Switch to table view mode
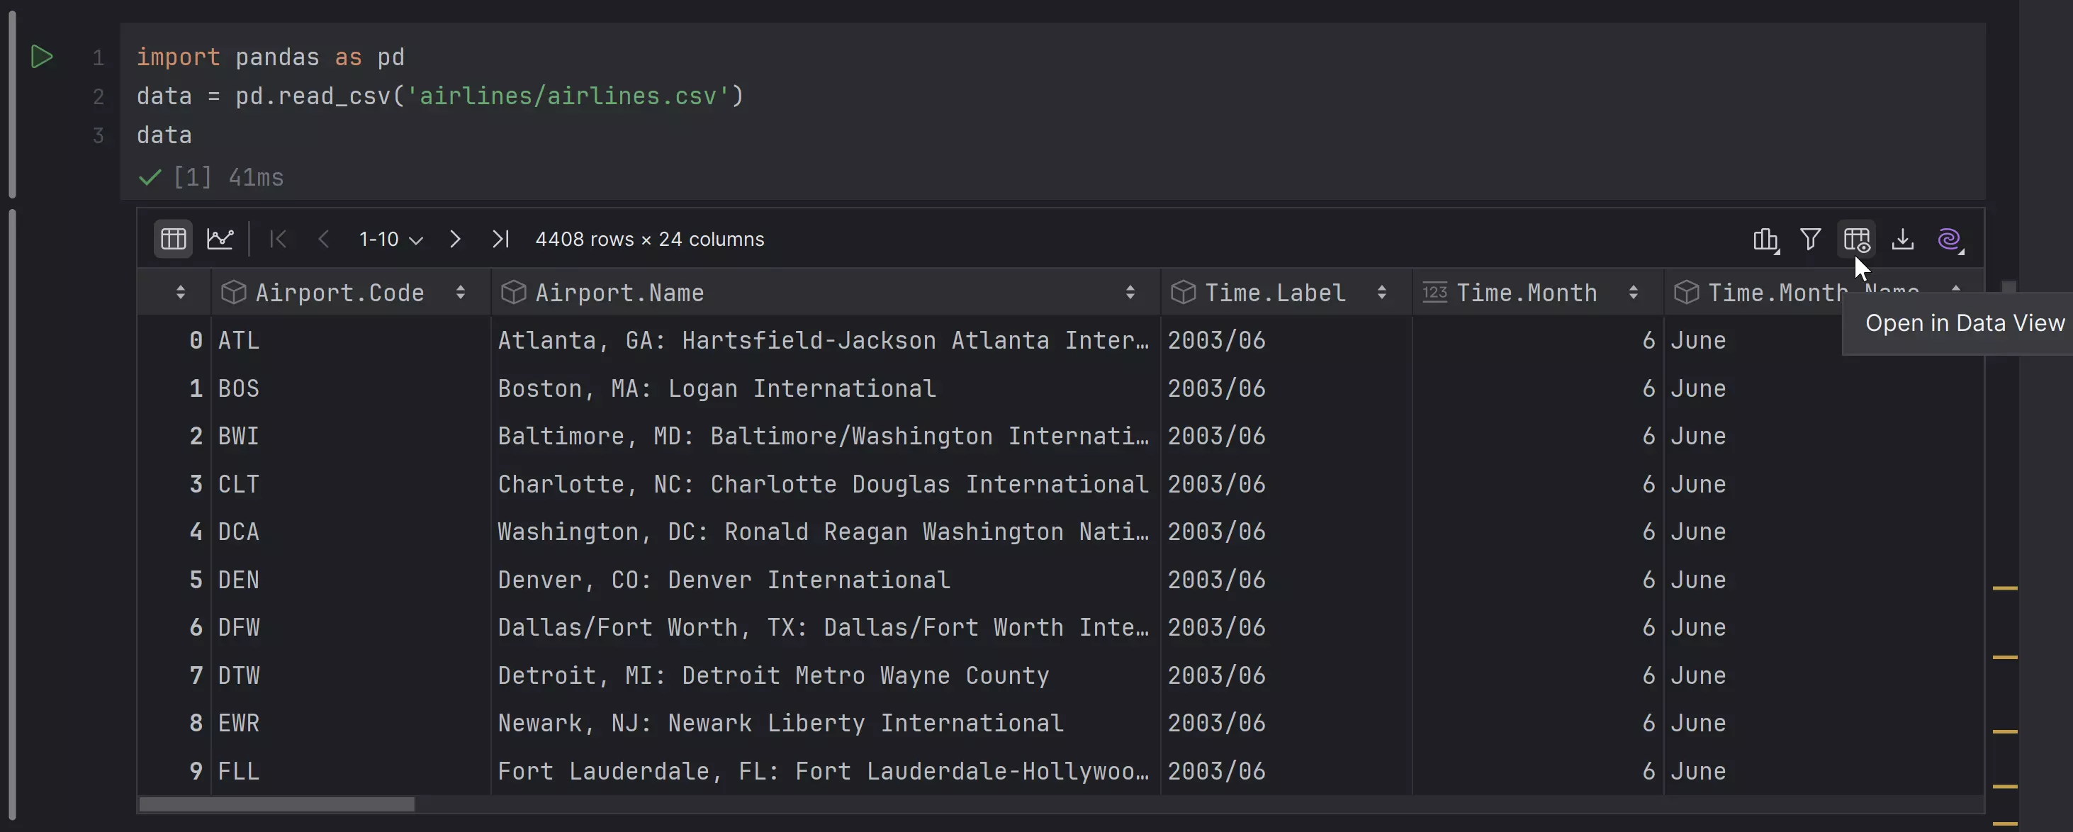 pyautogui.click(x=173, y=239)
